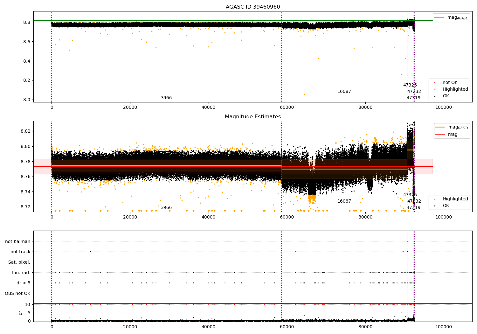Click the '60000' x-axis tick under middle plot
Viewport: 477px width, 334px height.
(x=287, y=217)
